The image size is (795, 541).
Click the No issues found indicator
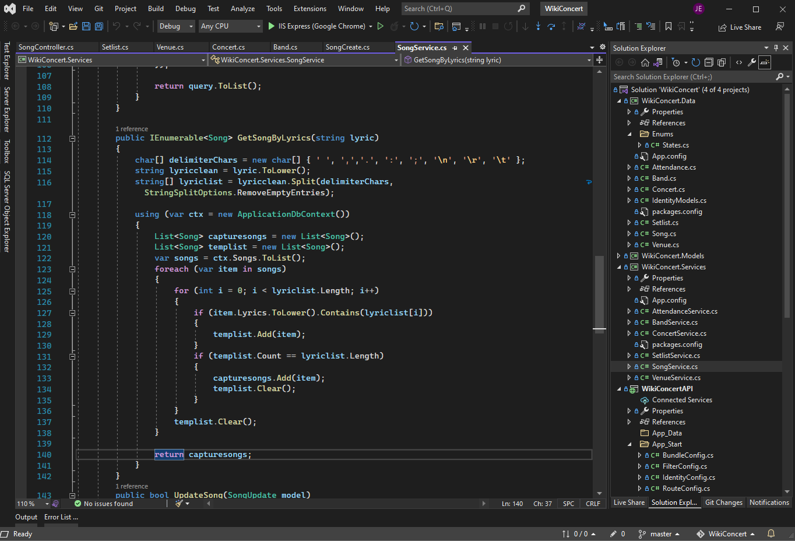tap(104, 504)
